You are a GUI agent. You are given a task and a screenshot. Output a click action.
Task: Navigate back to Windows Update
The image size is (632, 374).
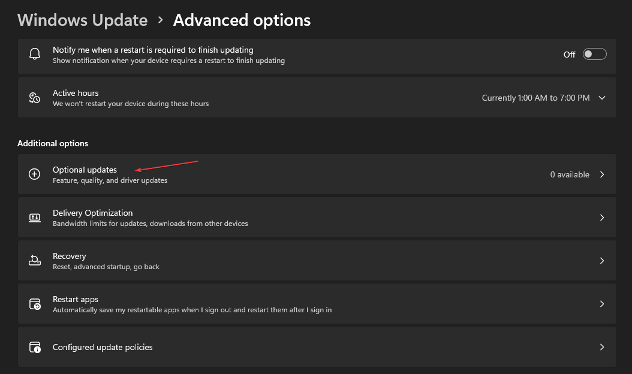(x=82, y=20)
